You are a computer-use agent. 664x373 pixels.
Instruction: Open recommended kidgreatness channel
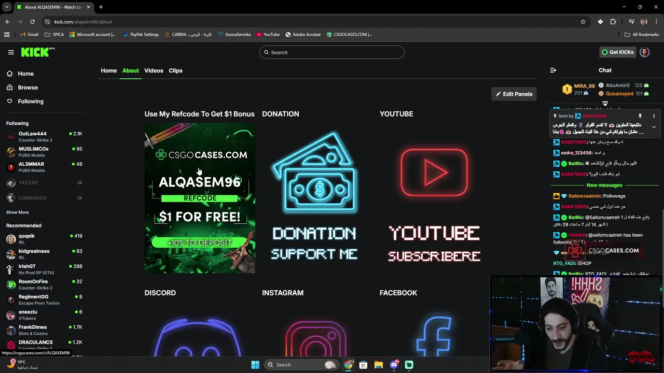(x=45, y=254)
